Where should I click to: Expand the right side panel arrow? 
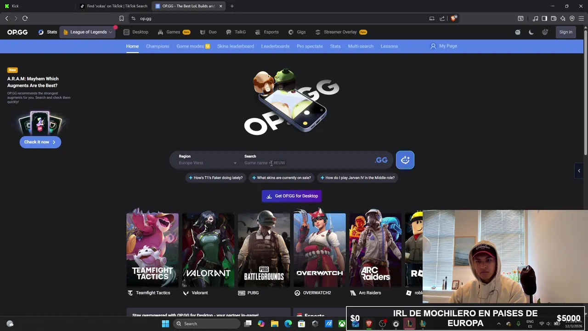pyautogui.click(x=579, y=171)
